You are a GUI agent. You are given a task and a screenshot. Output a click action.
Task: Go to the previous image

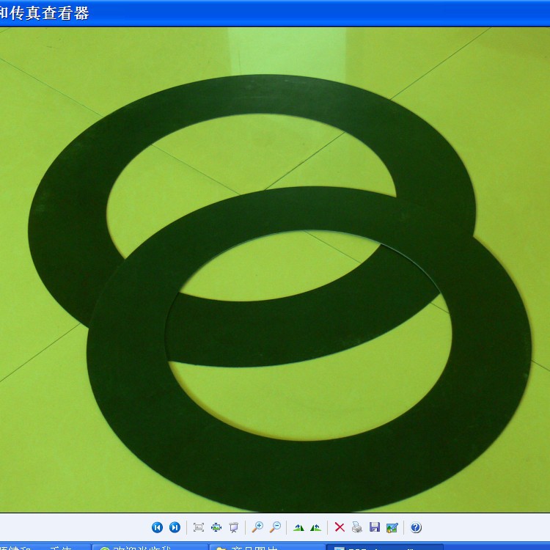pyautogui.click(x=157, y=527)
